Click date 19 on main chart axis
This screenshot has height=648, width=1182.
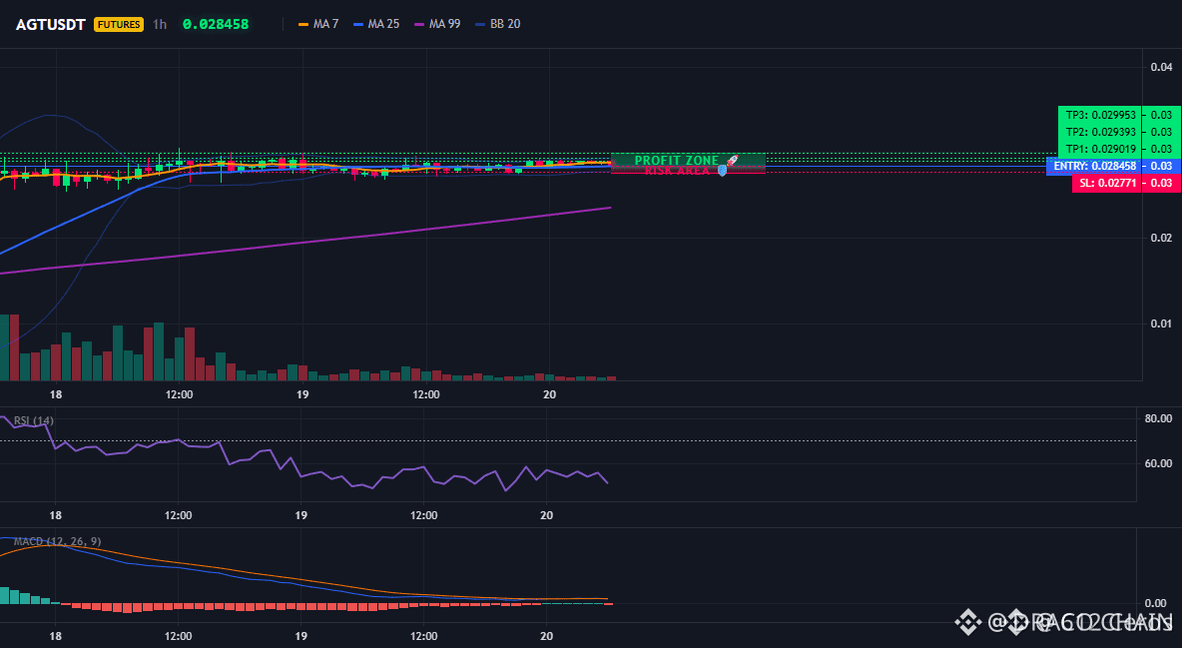point(301,394)
